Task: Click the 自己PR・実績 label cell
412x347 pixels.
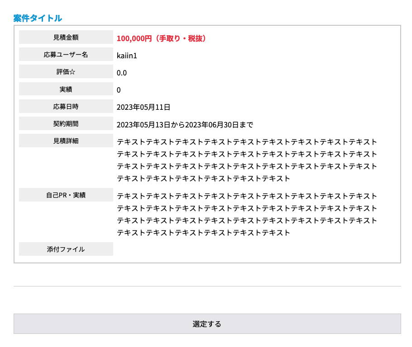Action: [x=66, y=195]
